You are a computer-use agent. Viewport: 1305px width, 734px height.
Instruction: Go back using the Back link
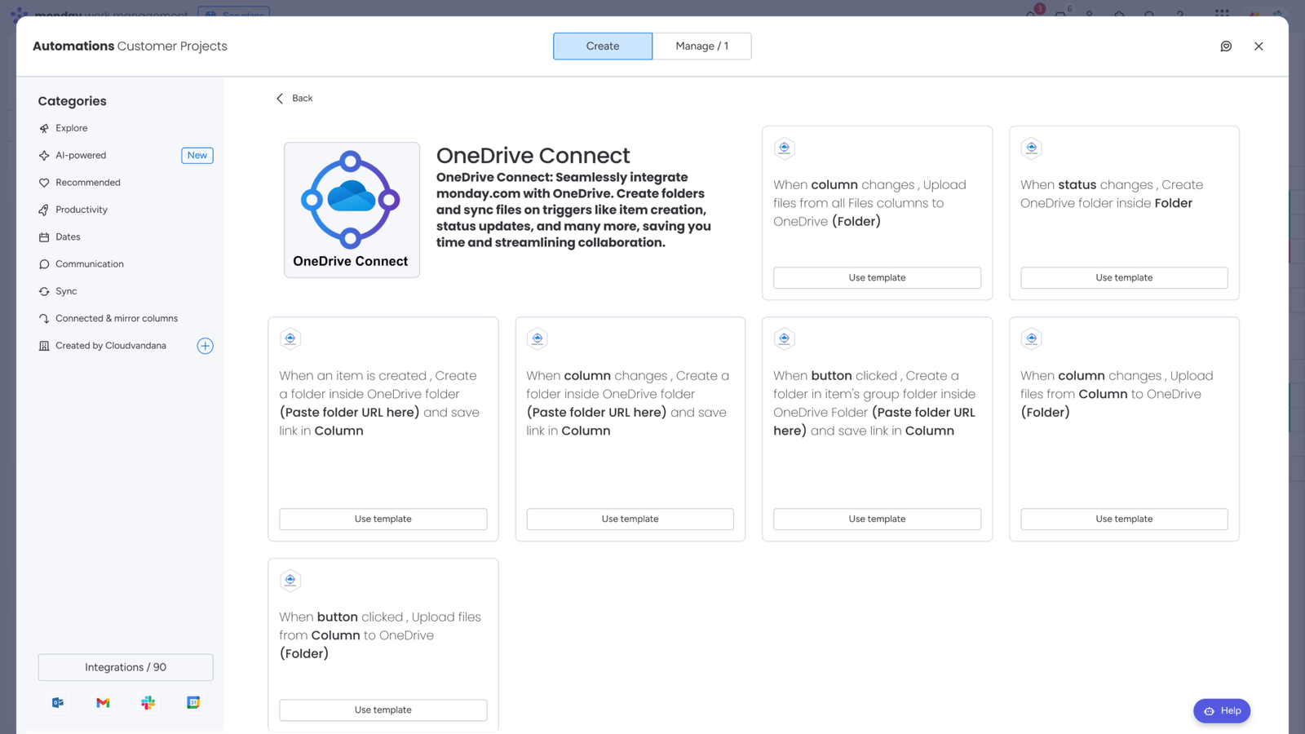[294, 98]
